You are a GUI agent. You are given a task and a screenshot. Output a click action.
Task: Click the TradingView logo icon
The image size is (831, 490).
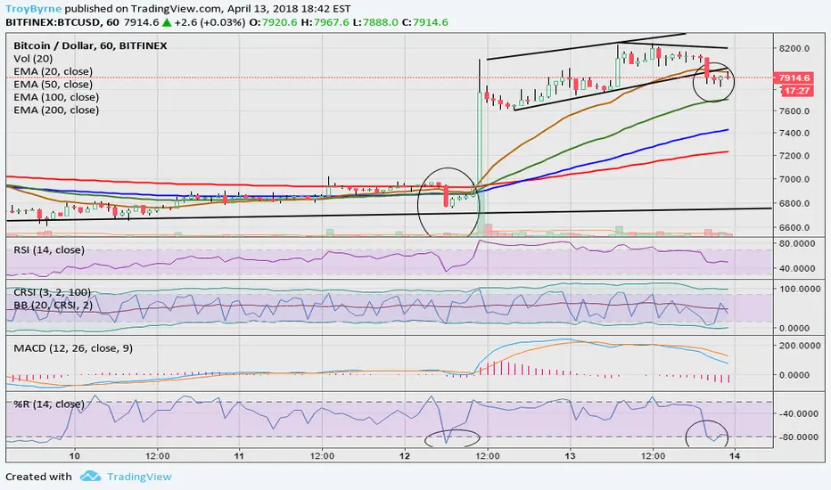click(90, 477)
